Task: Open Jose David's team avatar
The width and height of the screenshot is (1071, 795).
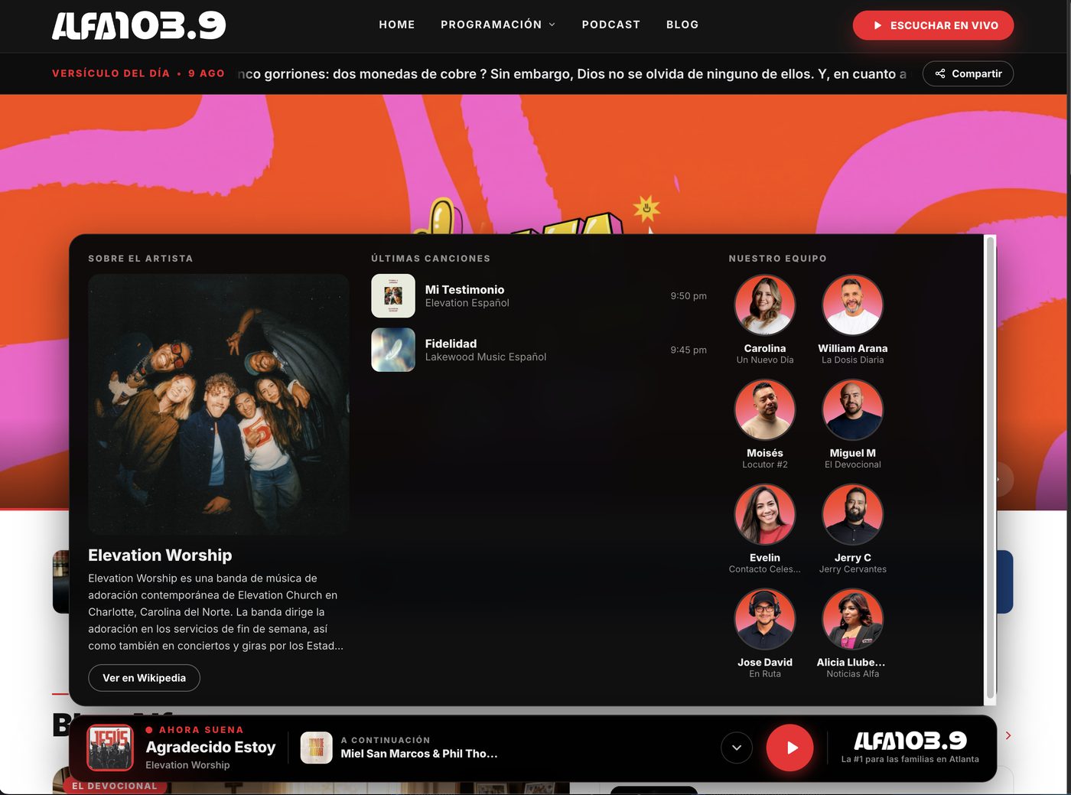Action: click(765, 619)
